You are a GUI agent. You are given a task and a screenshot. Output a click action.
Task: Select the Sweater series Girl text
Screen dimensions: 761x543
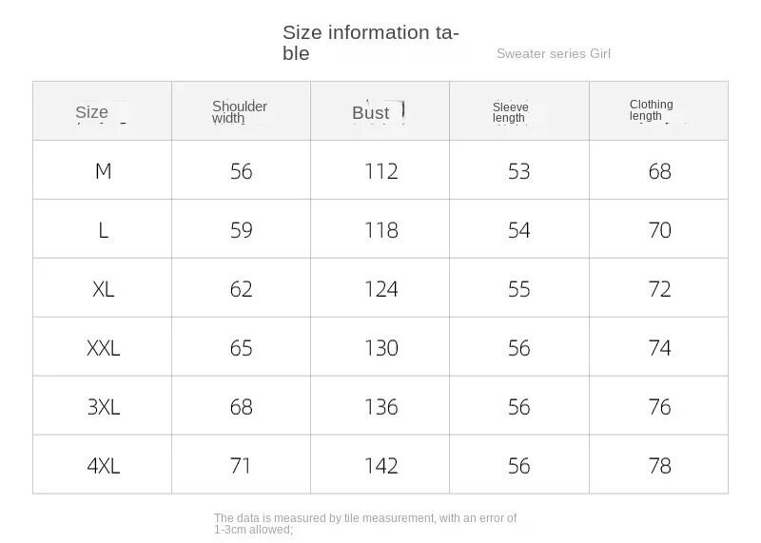[553, 53]
